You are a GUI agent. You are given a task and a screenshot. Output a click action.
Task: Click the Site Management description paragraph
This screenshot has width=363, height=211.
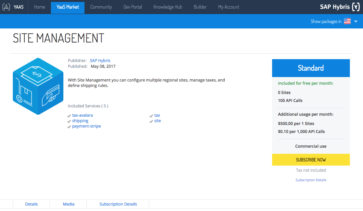[x=146, y=83]
